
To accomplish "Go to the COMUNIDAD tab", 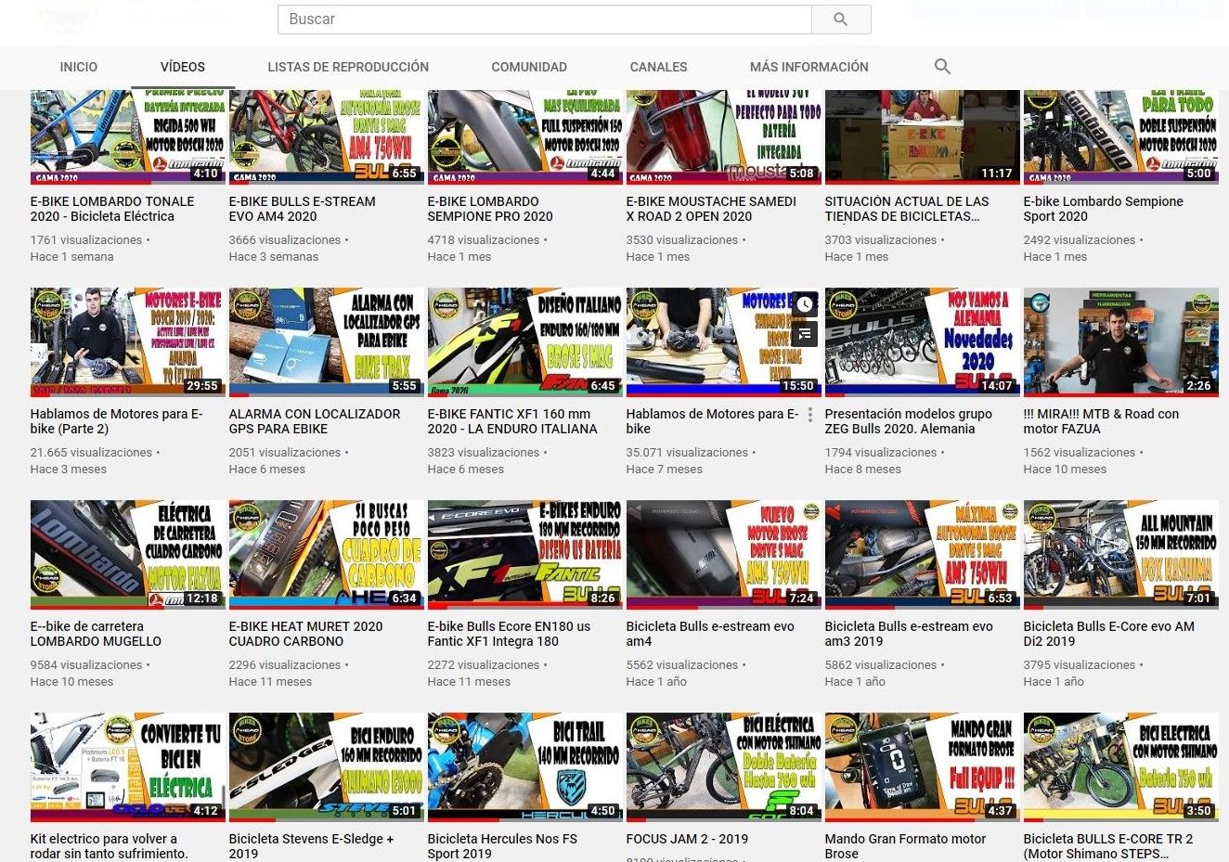I will 529,67.
